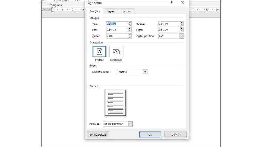The width and height of the screenshot is (262, 147).
Task: Select Portrait orientation icon
Action: [x=100, y=52]
